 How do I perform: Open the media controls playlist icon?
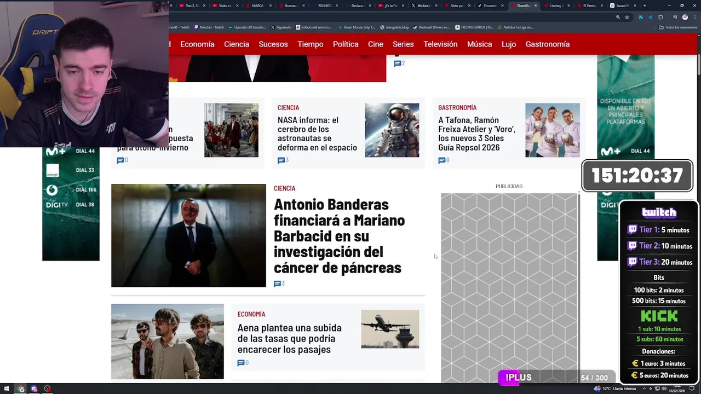(x=675, y=17)
